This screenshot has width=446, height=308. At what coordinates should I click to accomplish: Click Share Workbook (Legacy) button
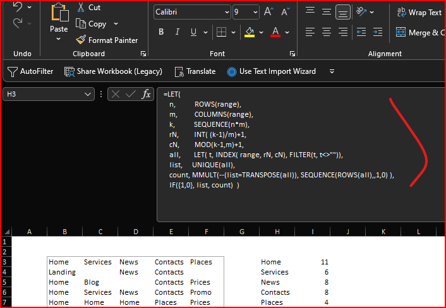[x=114, y=71]
